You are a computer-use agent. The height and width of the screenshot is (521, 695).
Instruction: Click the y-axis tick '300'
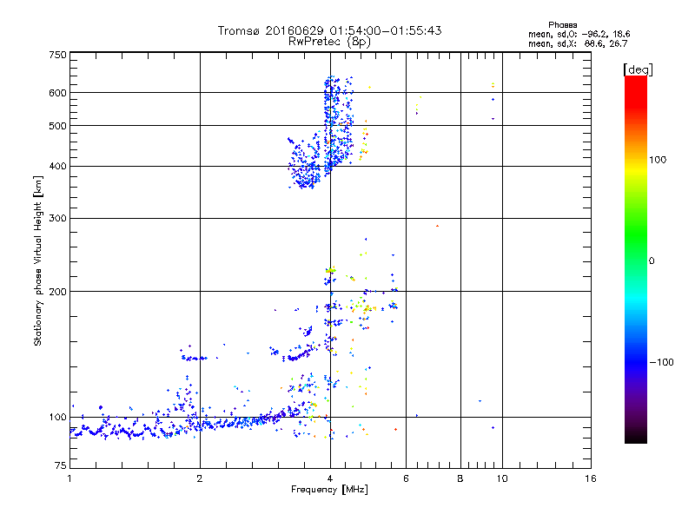(x=57, y=219)
